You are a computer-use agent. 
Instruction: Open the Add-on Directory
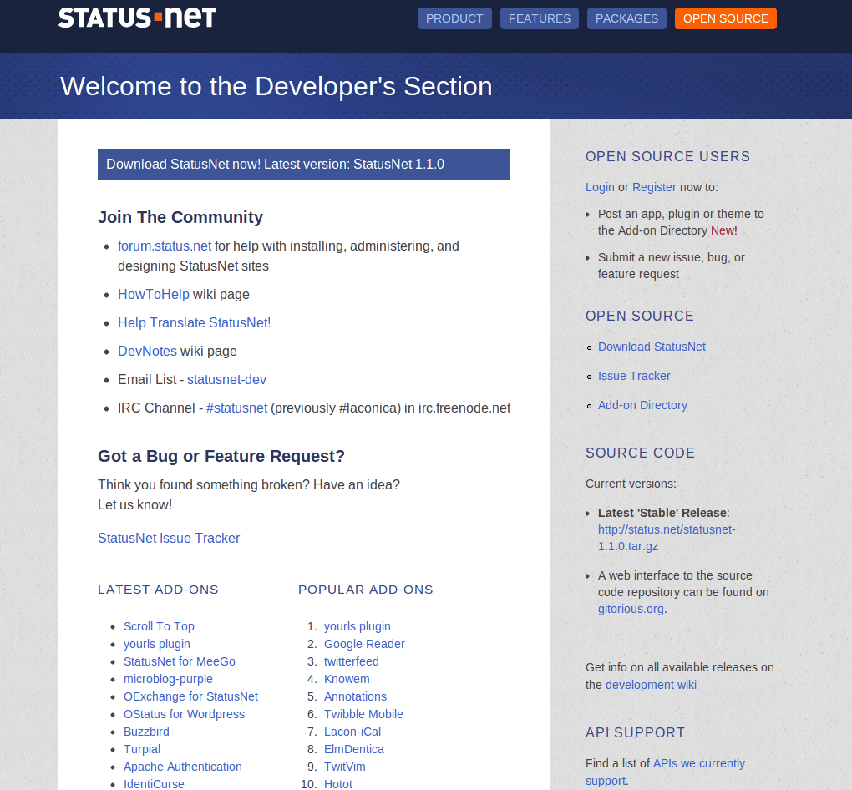coord(642,404)
